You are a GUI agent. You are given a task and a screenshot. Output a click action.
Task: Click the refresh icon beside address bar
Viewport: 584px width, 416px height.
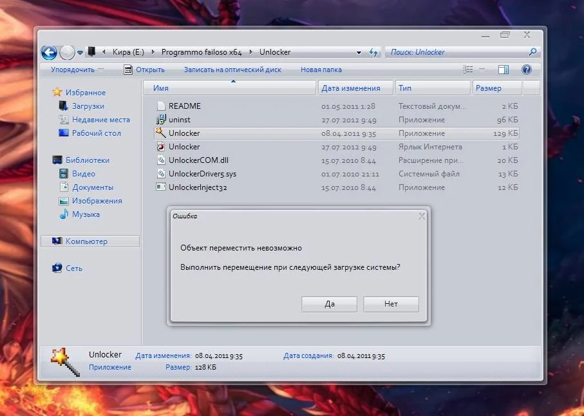tap(373, 52)
